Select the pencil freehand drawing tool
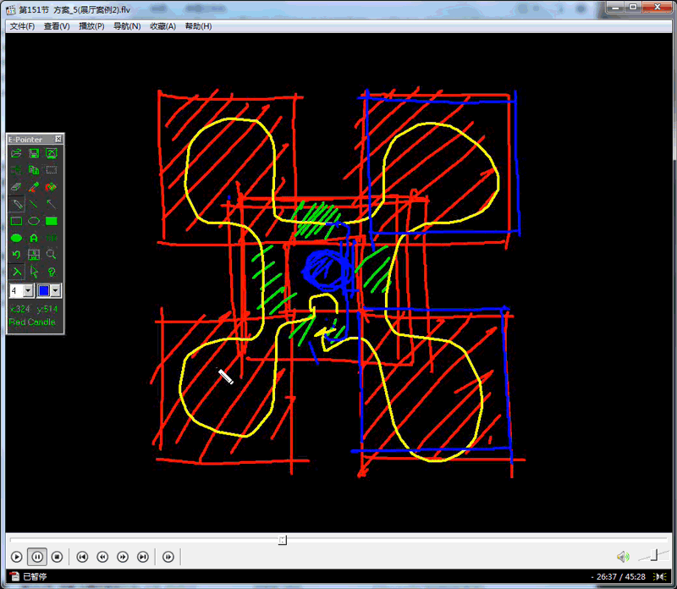677x589 pixels. (16, 204)
